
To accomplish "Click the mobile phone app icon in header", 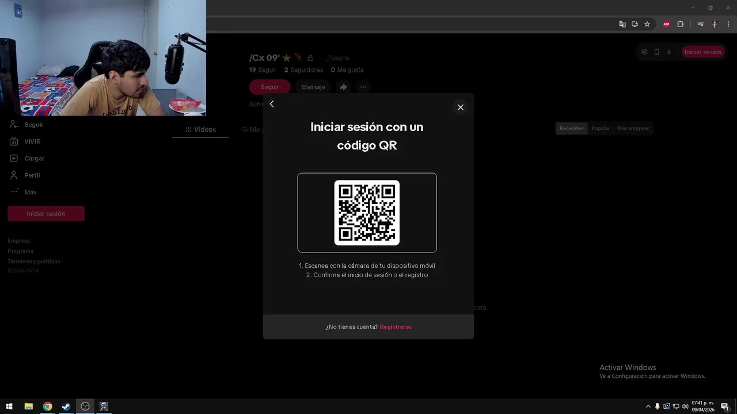I will click(656, 52).
